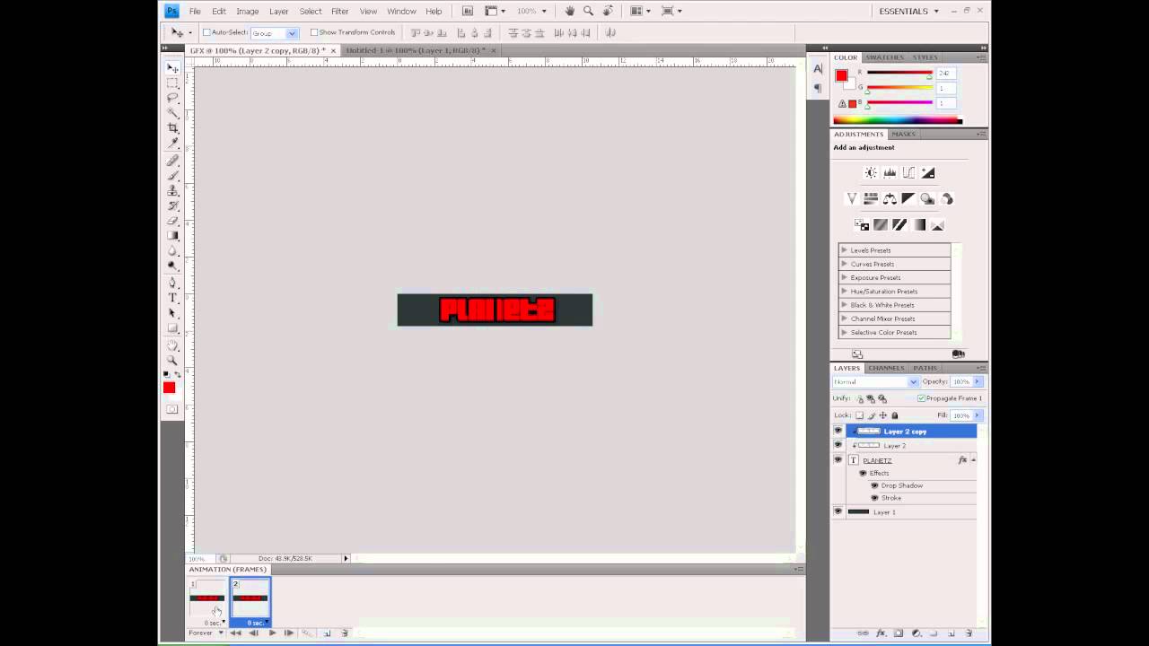
Task: Toggle Drop Shadow effect visibility
Action: pyautogui.click(x=874, y=485)
